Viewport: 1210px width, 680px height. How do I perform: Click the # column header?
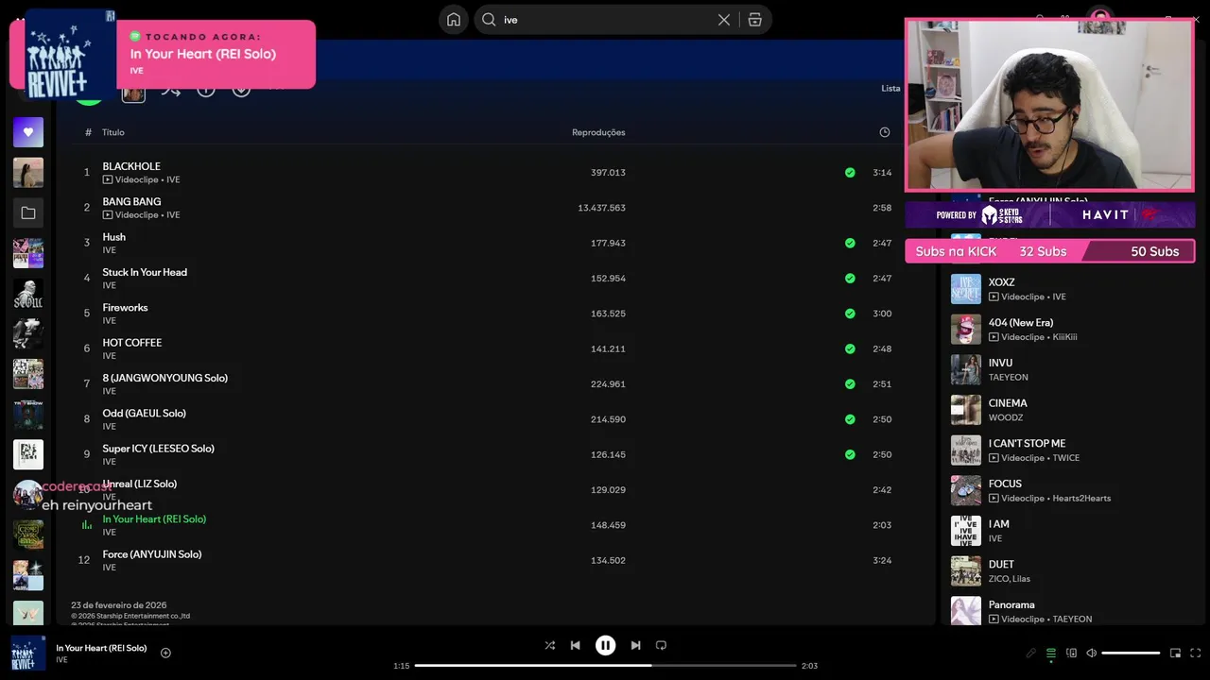tap(88, 132)
